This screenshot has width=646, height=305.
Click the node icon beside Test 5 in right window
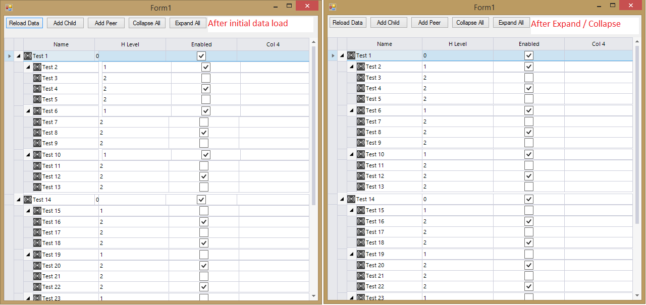(361, 99)
